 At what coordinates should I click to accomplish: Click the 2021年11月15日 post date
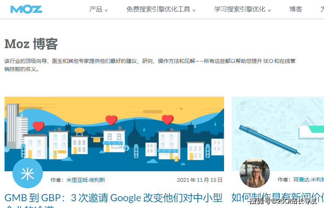pos(199,180)
